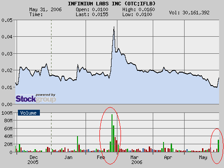The image size is (224, 168).
Task: Click the 60M volume axis label
Action: point(8,129)
